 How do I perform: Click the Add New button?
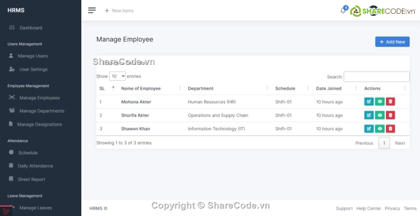392,42
